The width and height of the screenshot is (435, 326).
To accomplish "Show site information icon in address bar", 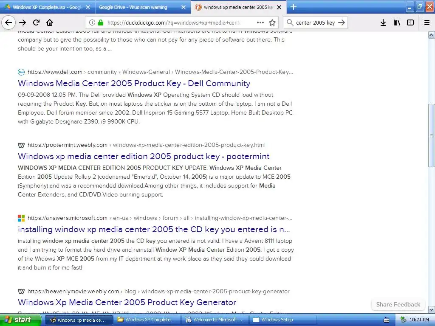I will point(92,22).
